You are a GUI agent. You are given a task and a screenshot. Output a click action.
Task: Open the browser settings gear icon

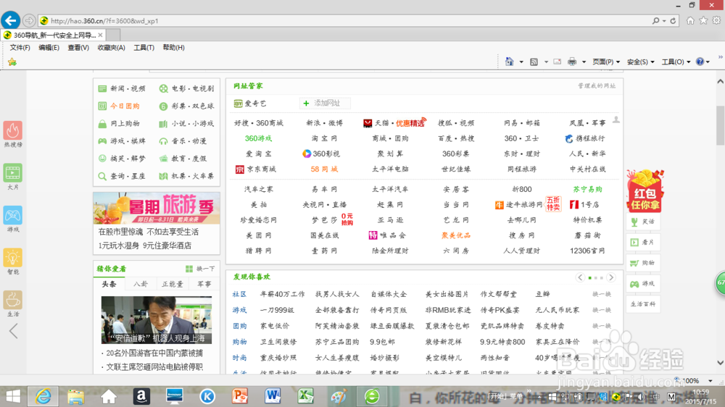tap(716, 20)
